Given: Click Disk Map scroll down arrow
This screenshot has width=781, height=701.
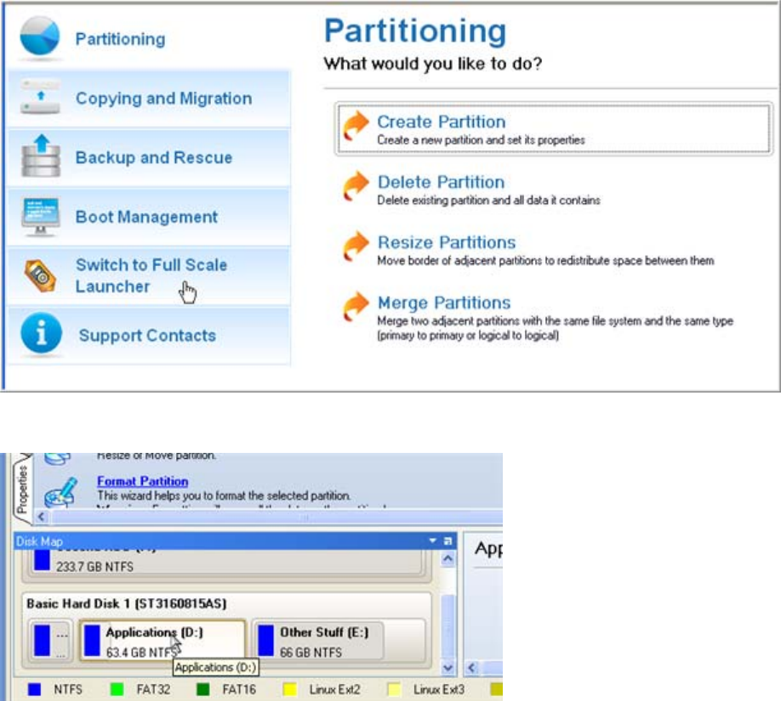Looking at the screenshot, I should pyautogui.click(x=448, y=668).
